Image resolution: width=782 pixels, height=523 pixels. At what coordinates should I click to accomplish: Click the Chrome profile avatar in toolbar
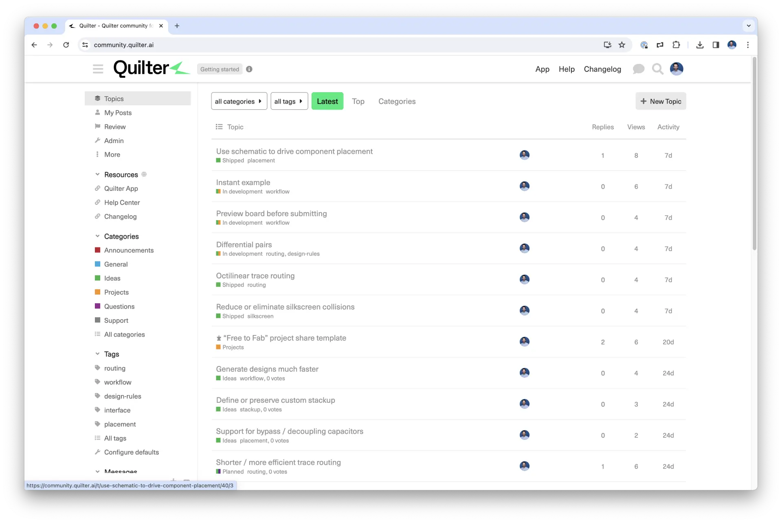732,45
